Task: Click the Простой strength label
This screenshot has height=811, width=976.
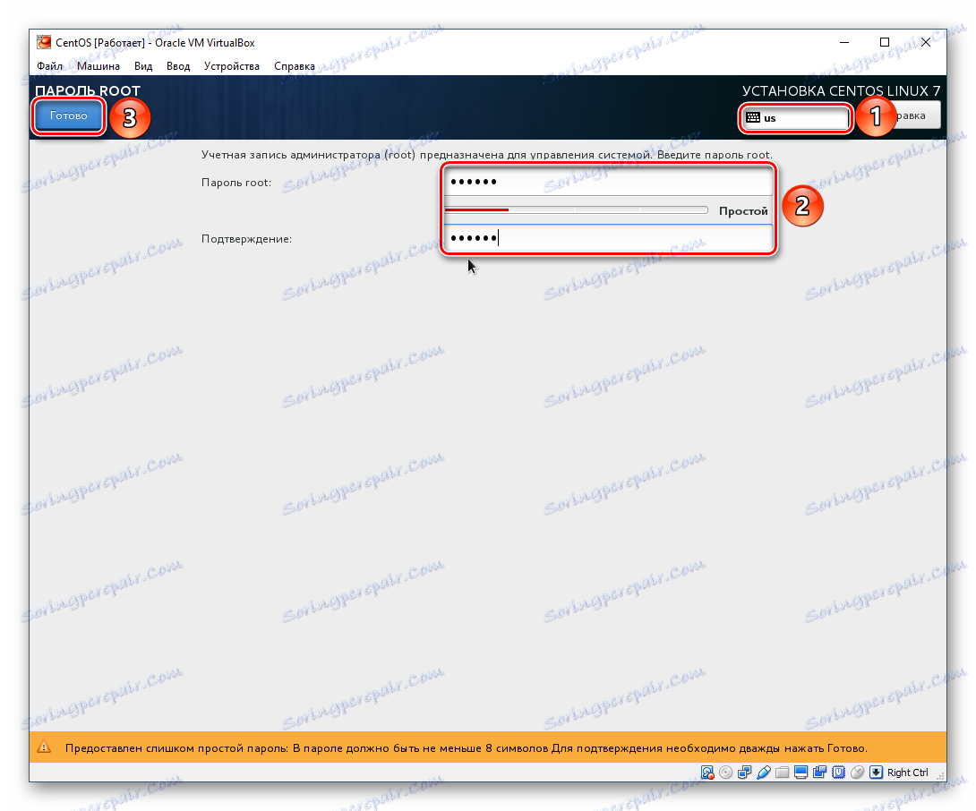Action: pyautogui.click(x=743, y=211)
